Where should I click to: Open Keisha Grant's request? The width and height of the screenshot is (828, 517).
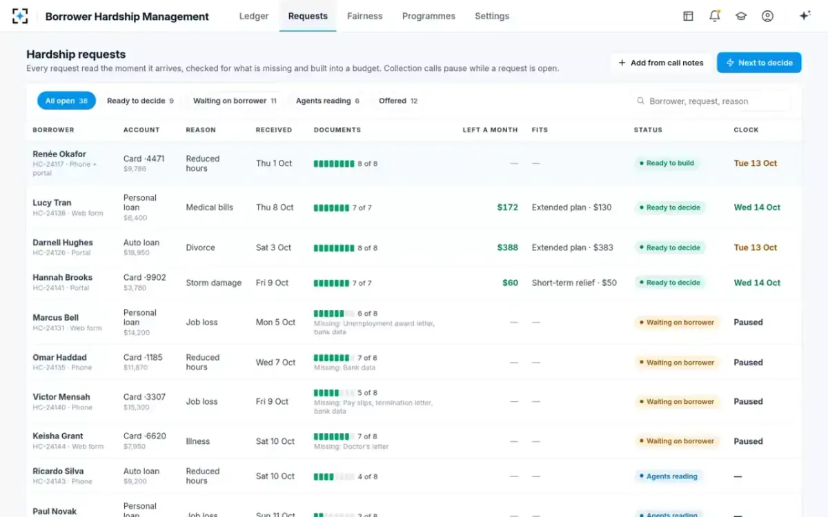(x=414, y=441)
